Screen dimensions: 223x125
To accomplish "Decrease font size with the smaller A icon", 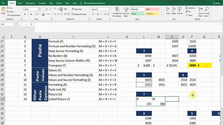I will click(50, 9).
